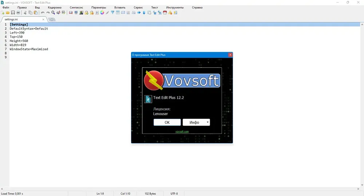Confirm the About dialog with OK

[167, 122]
